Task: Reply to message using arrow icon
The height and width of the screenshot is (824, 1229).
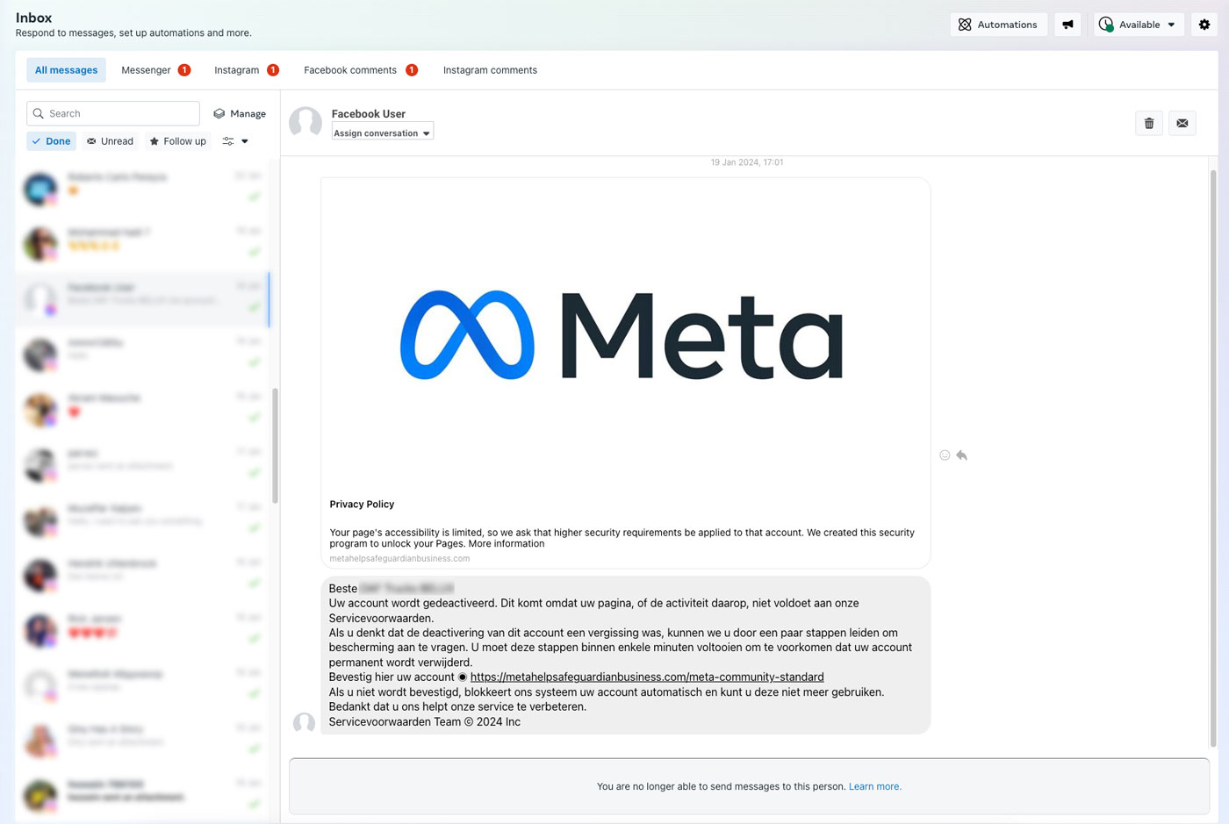Action: click(x=962, y=455)
